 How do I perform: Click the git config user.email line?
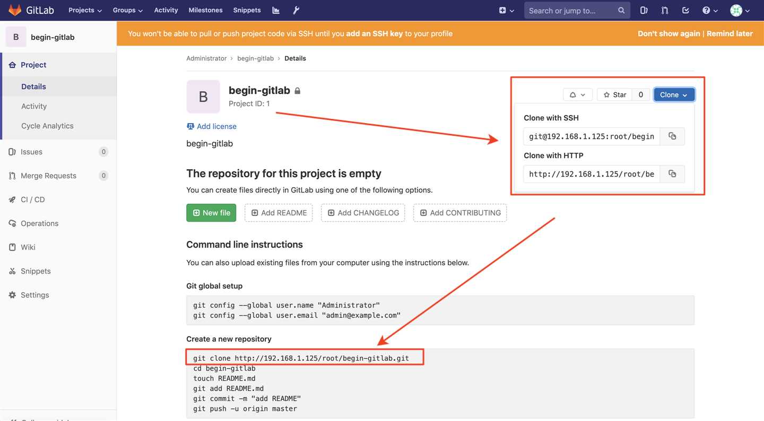pyautogui.click(x=297, y=315)
